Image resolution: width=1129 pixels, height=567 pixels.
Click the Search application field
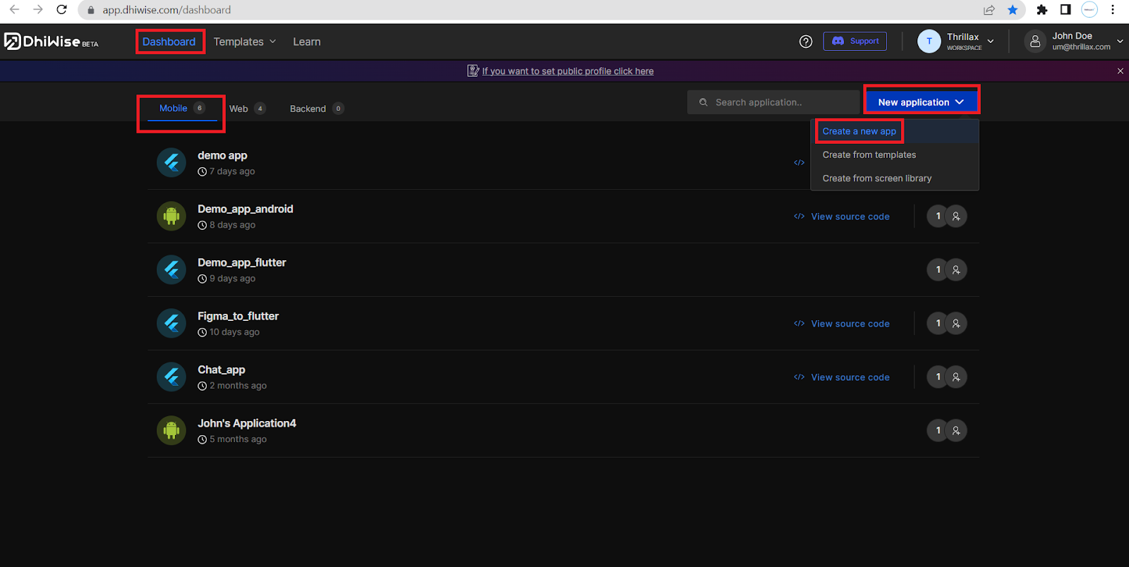773,102
